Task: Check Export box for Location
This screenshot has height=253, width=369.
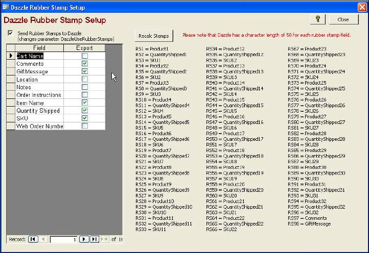Action: (85, 79)
